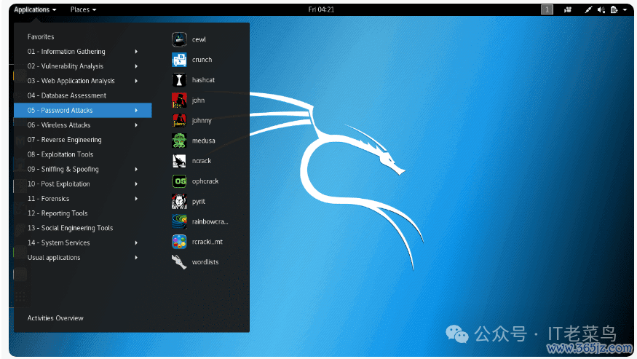Viewport: 637px width, 359px height.
Task: Open ophcrack via the OS icon
Action: (179, 181)
